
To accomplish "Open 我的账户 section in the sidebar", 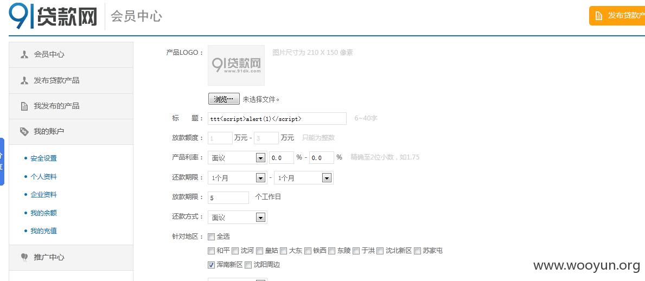I will tap(71, 132).
